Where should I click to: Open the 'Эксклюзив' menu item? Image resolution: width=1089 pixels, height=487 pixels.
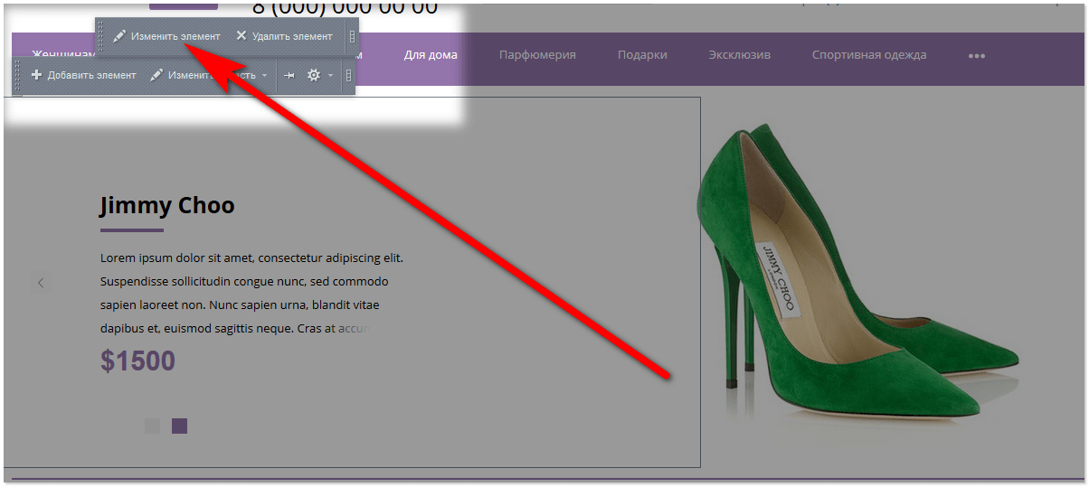[740, 55]
